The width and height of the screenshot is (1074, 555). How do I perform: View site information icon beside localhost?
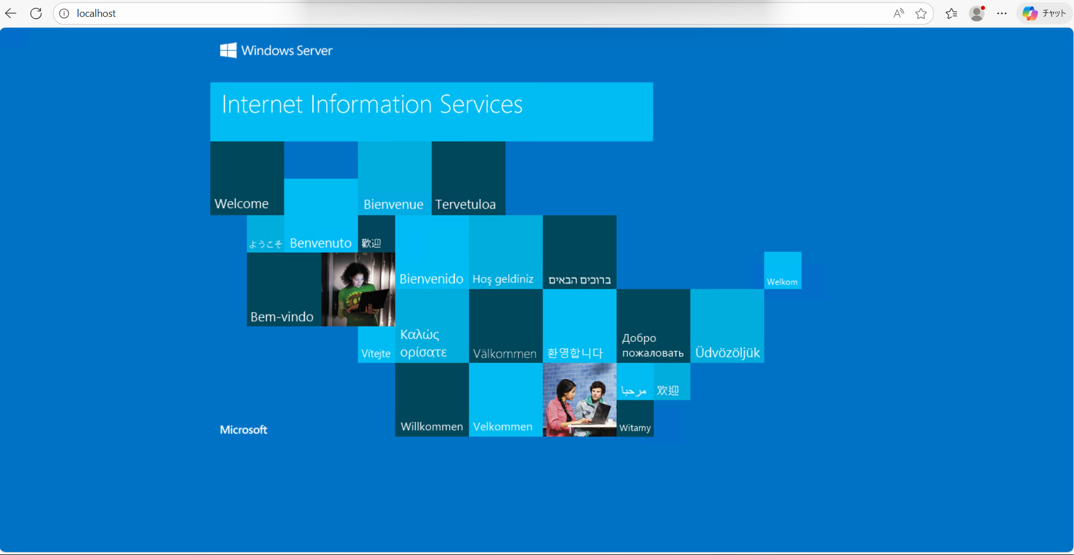(x=65, y=13)
